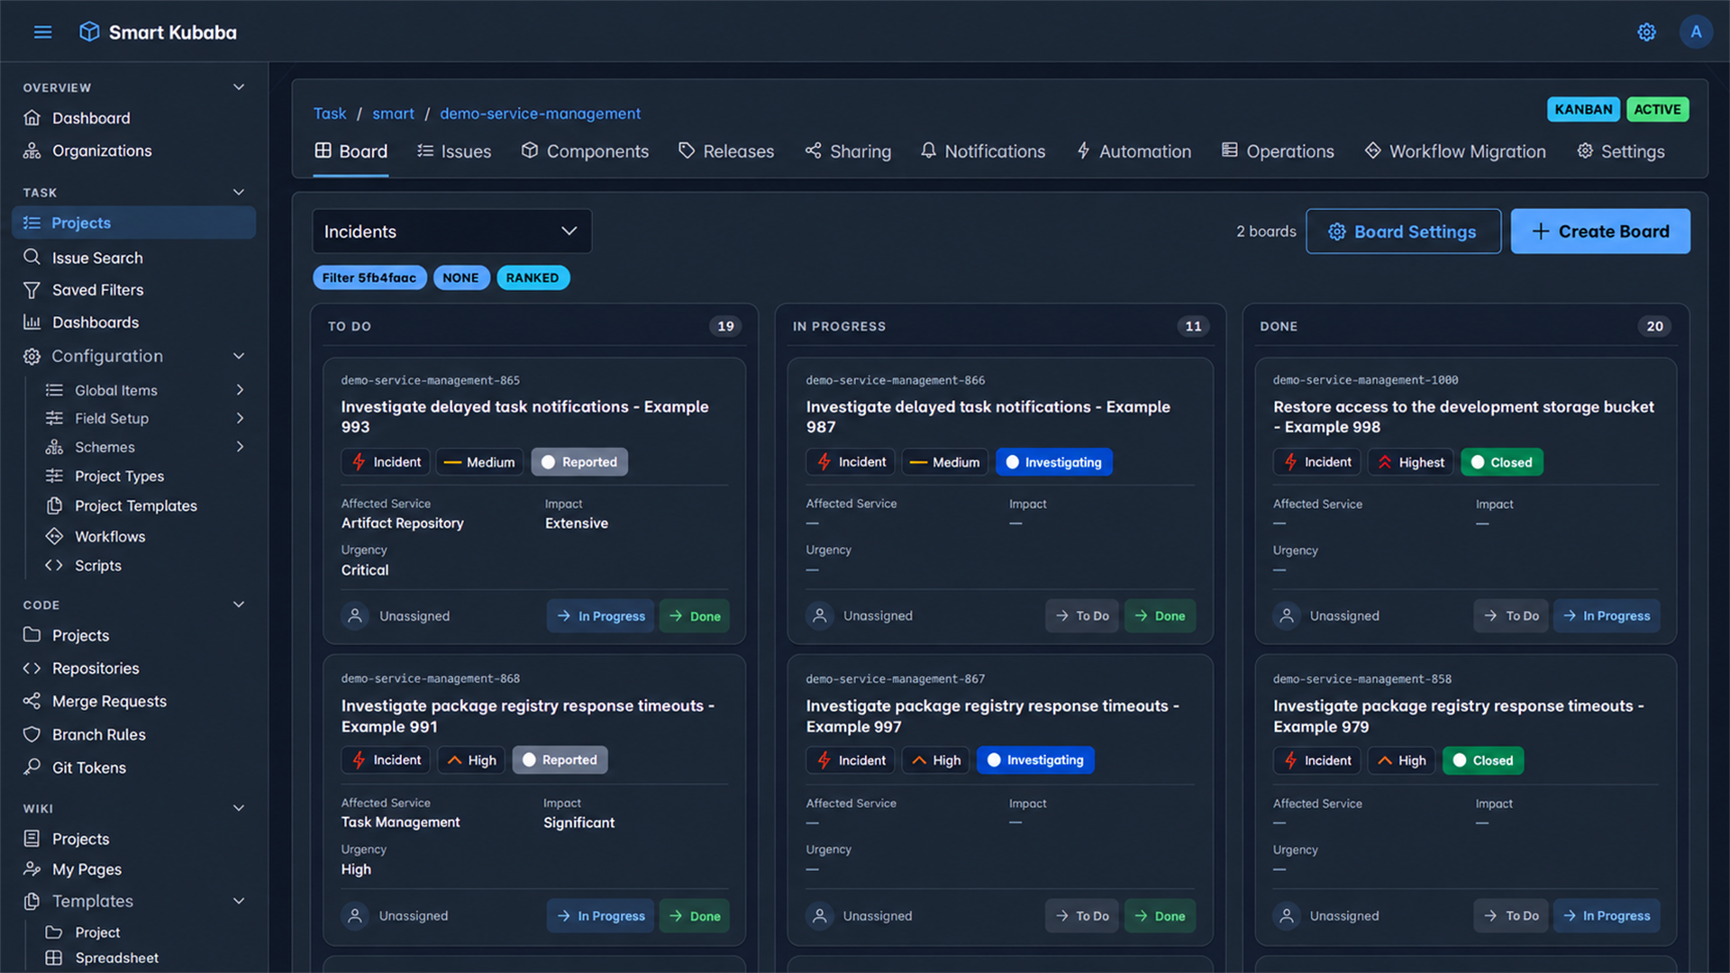Screen dimensions: 1730x973
Task: Click the RANKED chip
Action: (533, 277)
